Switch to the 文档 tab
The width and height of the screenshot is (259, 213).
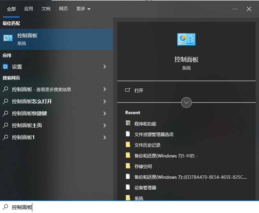(x=46, y=9)
